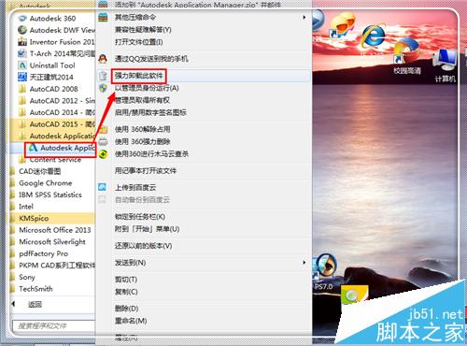The image size is (467, 346).
Task: Click 返回 to go back in Start menu
Action: pyautogui.click(x=35, y=304)
